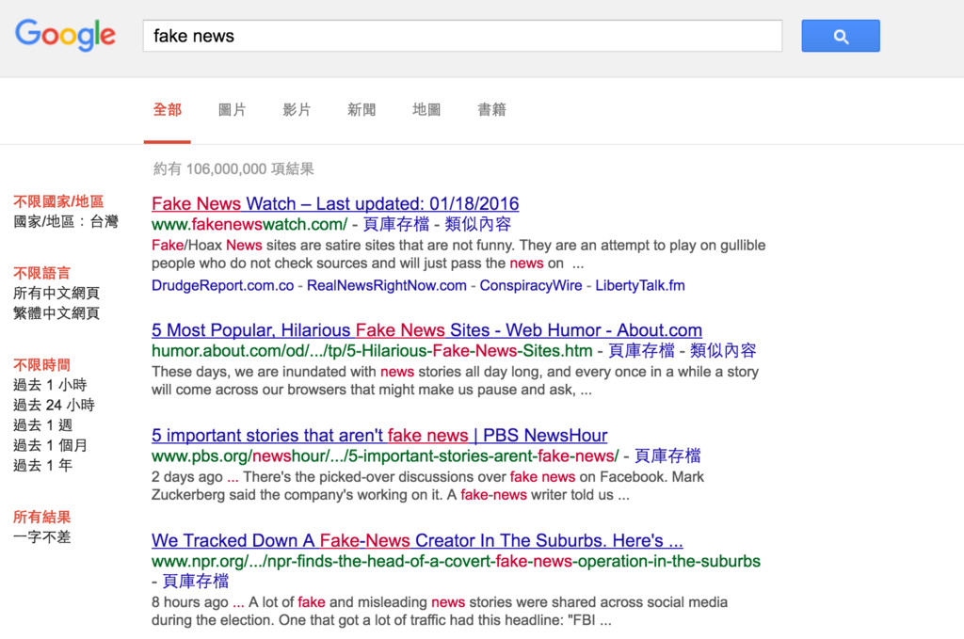Click the DrudgeReport.com.co sitelink

[x=222, y=285]
